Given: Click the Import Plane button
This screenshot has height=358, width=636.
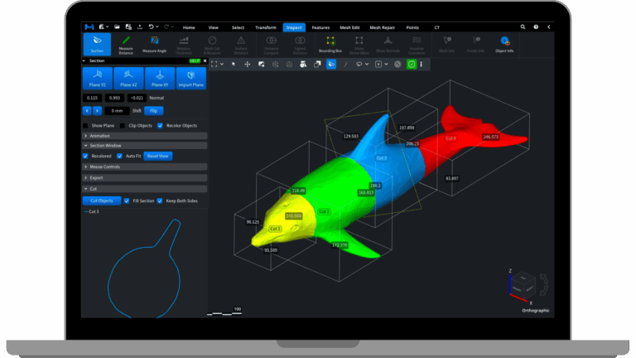Looking at the screenshot, I should [x=190, y=79].
